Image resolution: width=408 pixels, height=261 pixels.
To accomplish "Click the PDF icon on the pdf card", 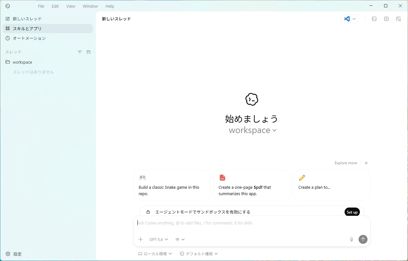I will point(222,178).
